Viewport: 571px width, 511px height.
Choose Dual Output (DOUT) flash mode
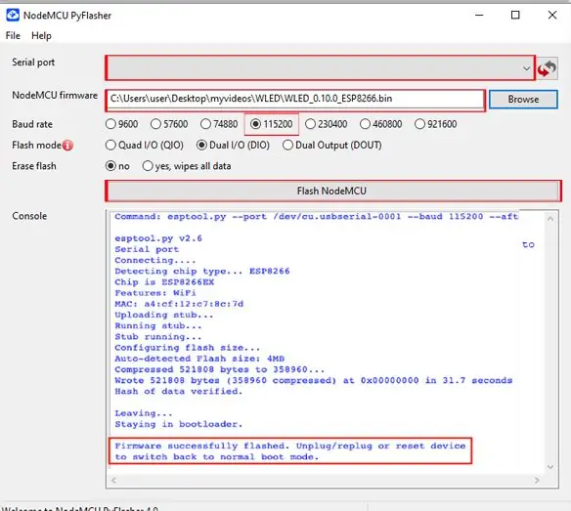click(332, 146)
